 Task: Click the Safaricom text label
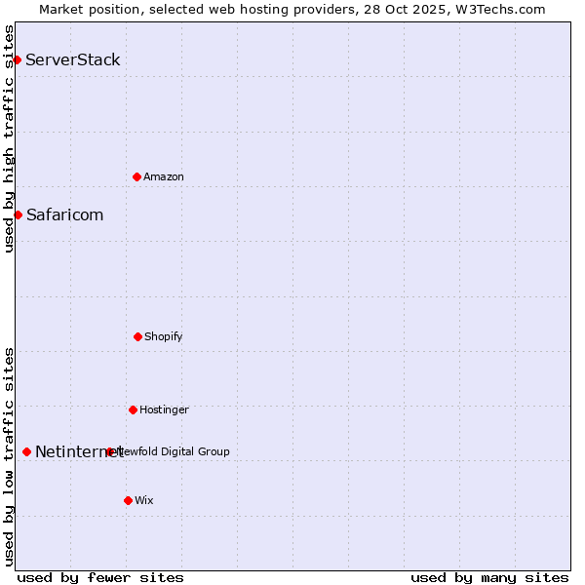pos(64,214)
